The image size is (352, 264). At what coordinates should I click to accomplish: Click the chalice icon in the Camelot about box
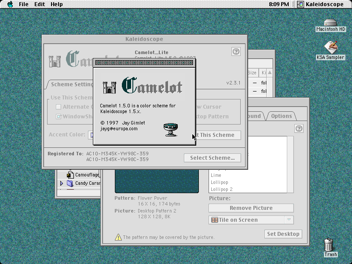pyautogui.click(x=171, y=129)
